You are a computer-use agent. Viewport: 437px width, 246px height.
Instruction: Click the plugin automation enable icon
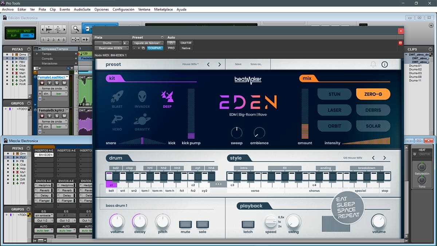coord(171,43)
